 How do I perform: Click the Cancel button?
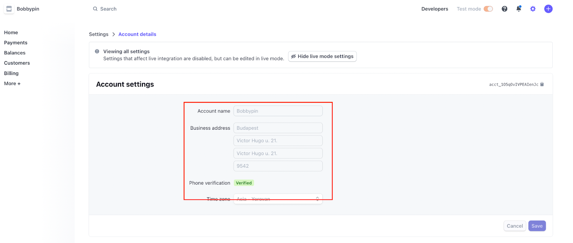(515, 226)
